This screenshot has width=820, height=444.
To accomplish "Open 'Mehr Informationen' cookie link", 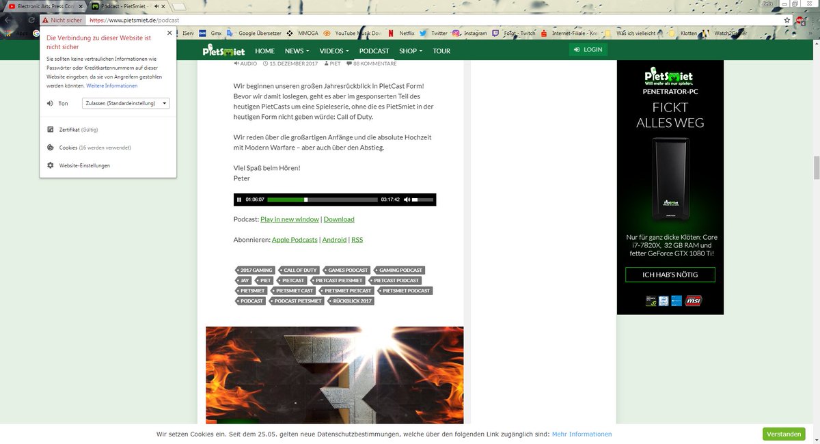I will pos(582,434).
